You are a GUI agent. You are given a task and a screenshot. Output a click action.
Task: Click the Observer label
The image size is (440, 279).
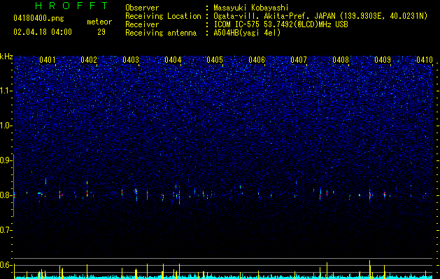click(142, 8)
